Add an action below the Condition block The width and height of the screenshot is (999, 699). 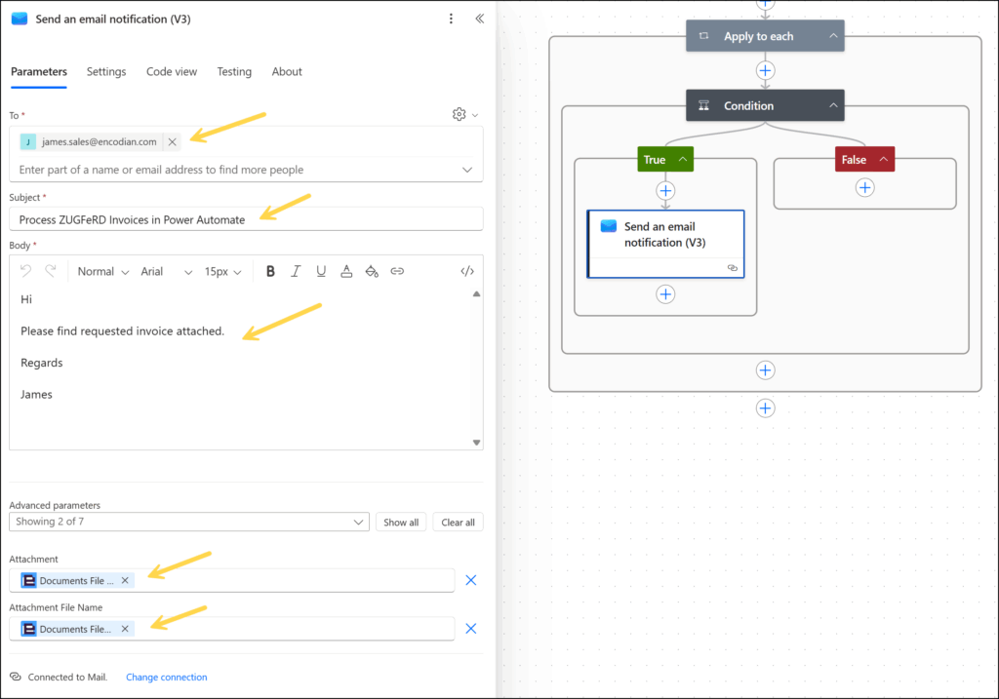(x=765, y=370)
